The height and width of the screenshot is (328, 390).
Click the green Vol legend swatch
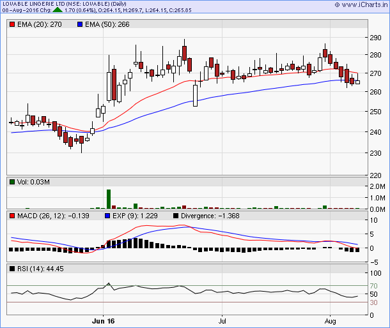pos(12,182)
